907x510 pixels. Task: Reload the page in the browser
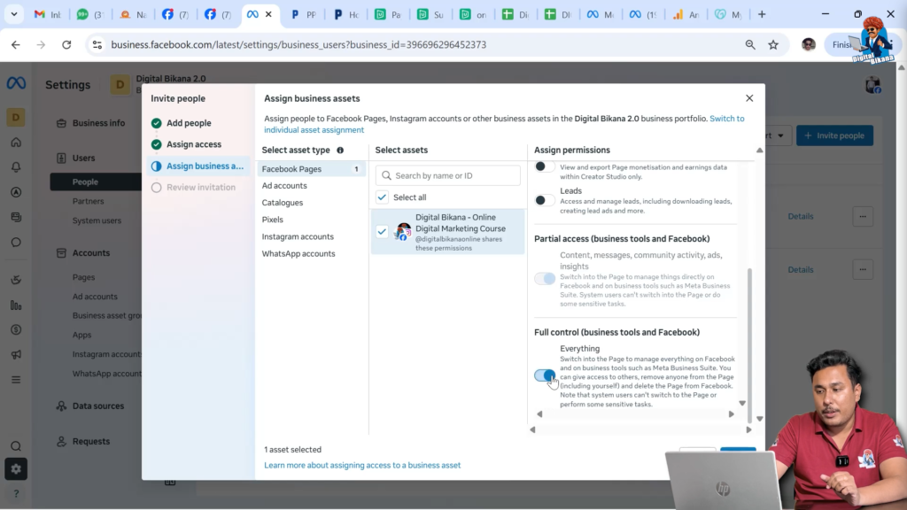[66, 44]
